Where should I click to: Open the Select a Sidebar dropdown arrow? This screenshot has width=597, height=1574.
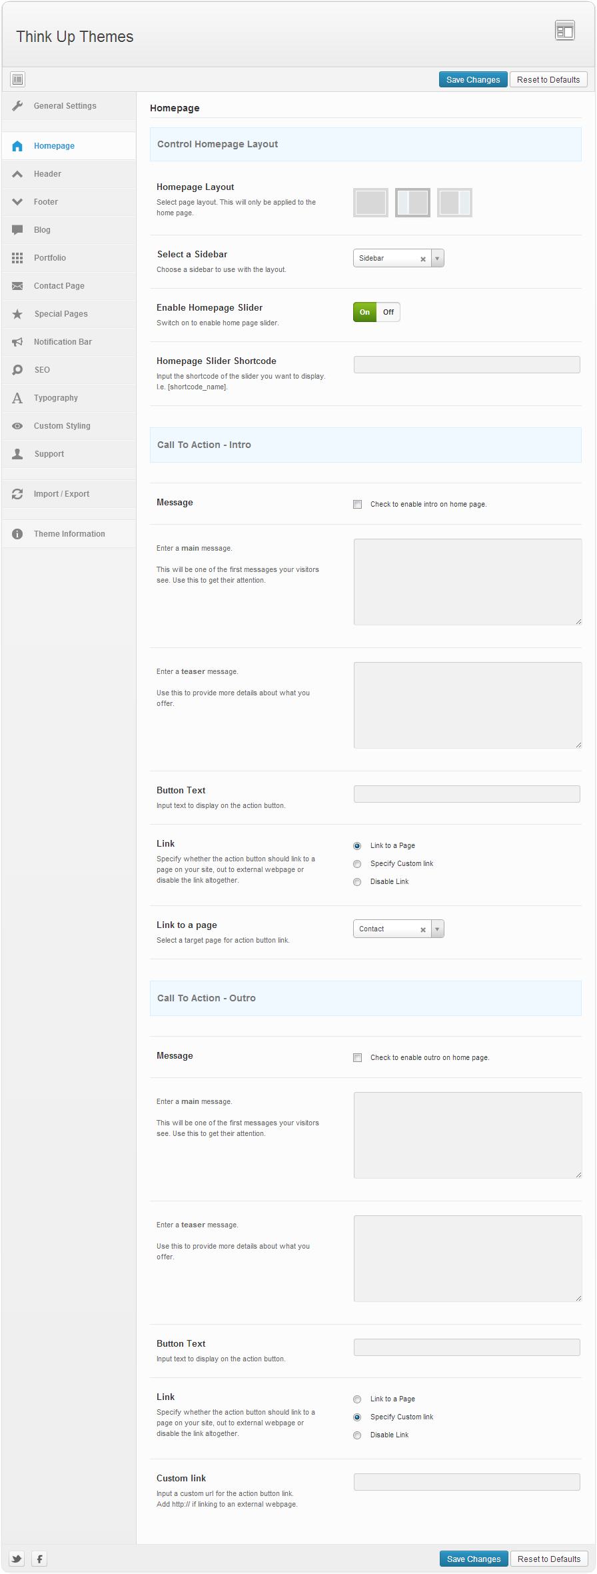pos(437,259)
